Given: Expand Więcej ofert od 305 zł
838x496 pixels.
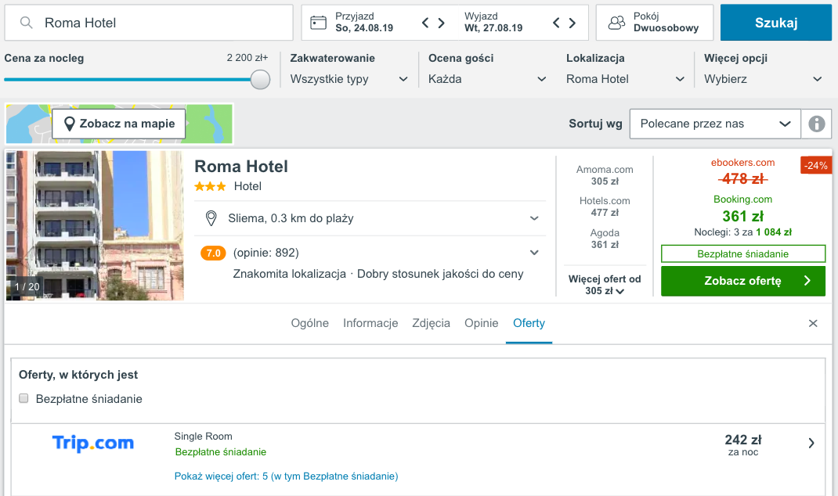Looking at the screenshot, I should tap(605, 285).
